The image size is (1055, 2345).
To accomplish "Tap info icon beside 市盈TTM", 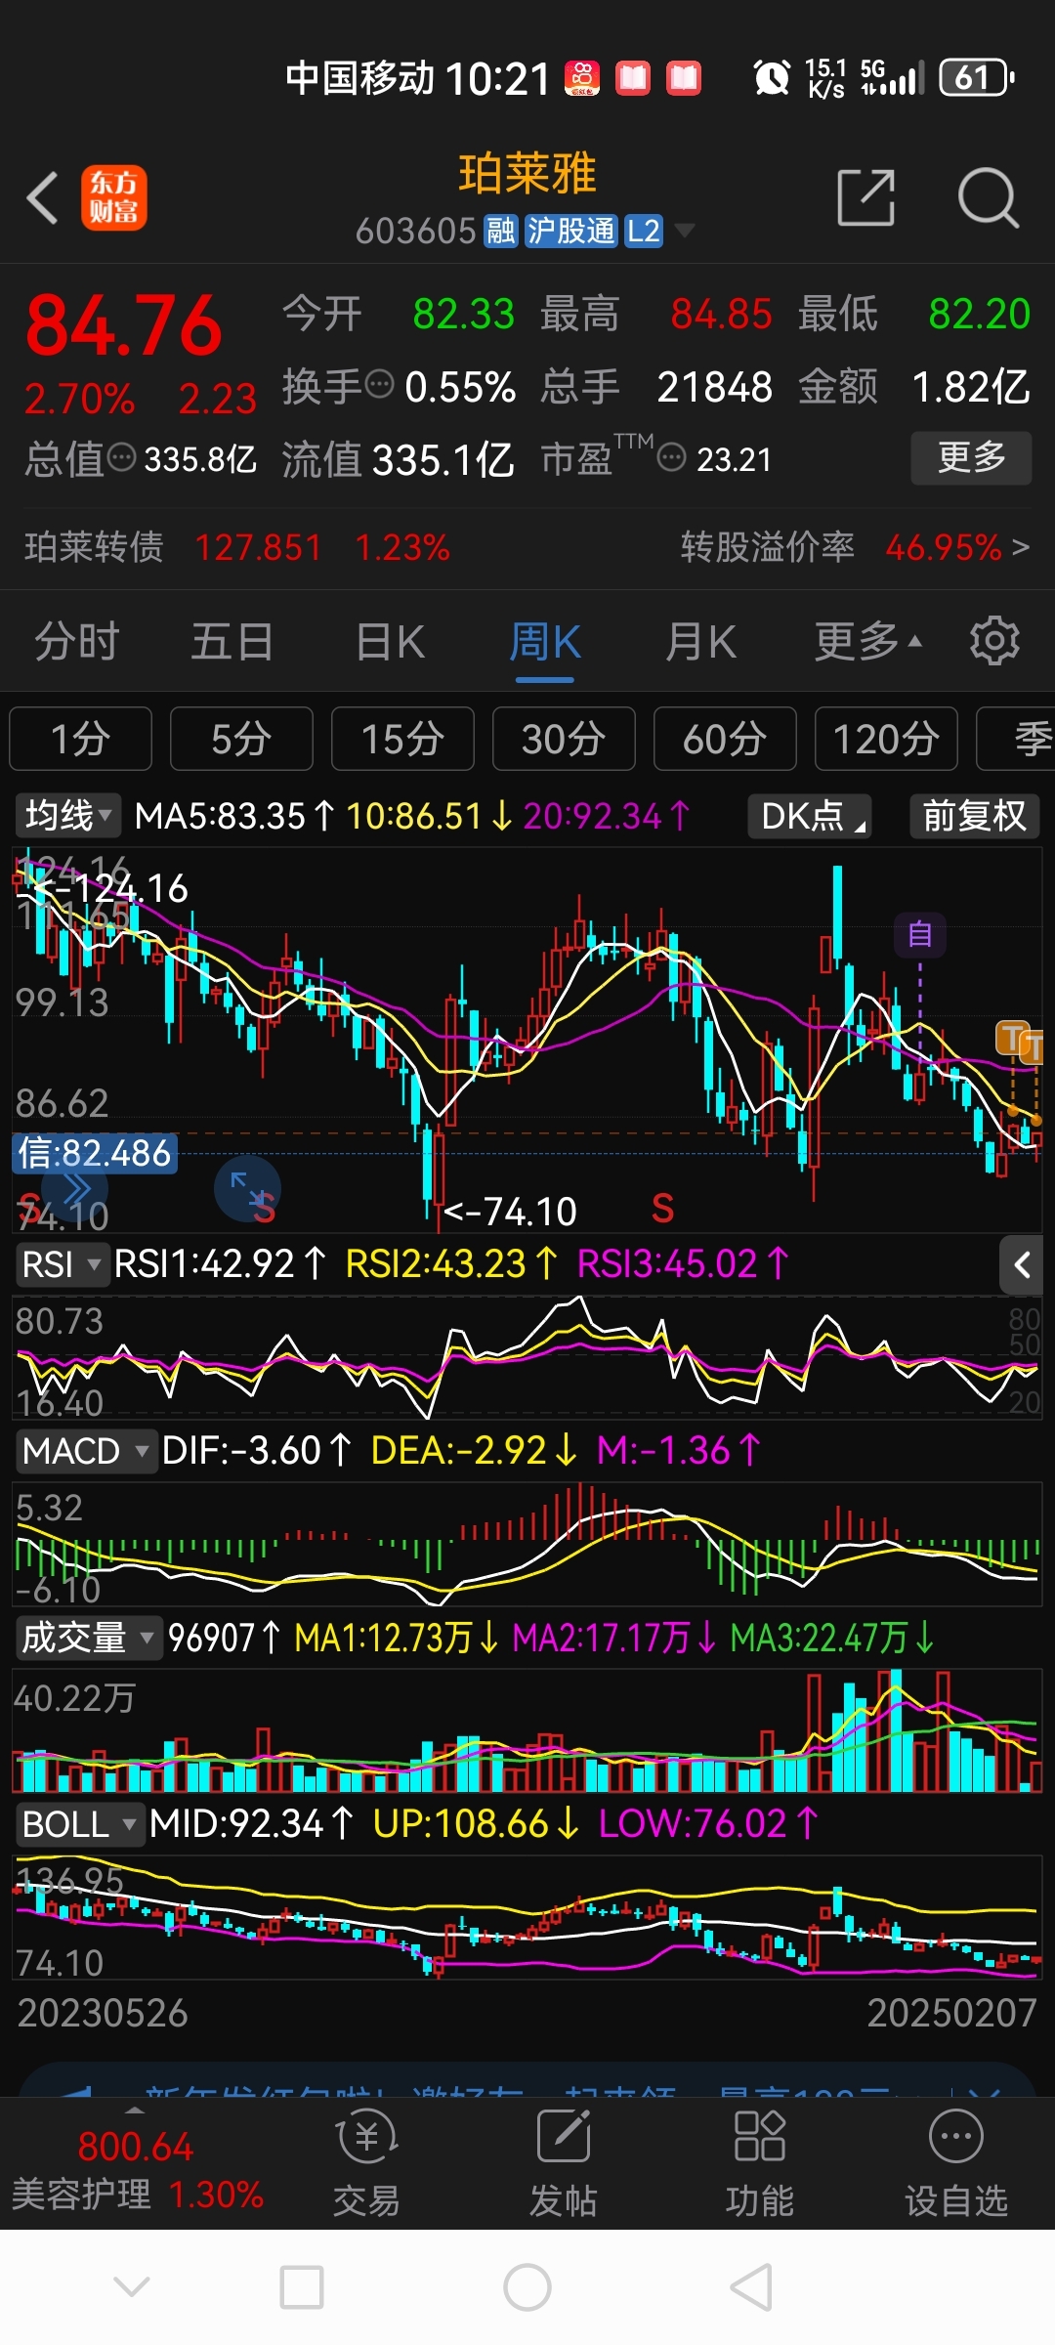I will [672, 456].
